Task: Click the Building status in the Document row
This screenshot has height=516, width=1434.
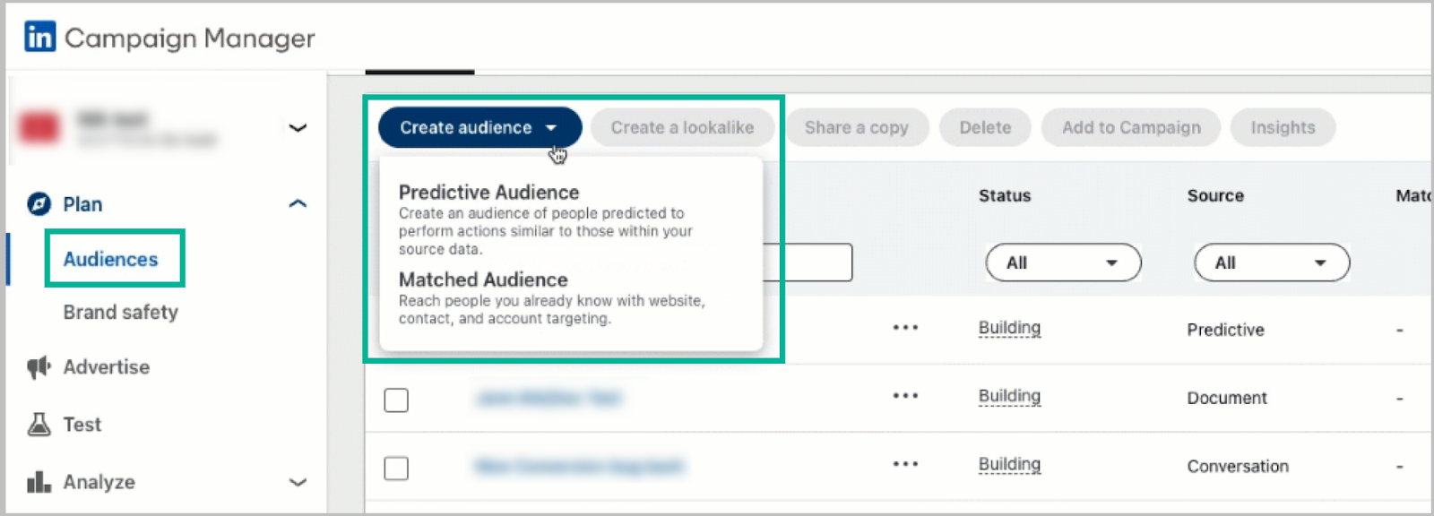Action: pos(1009,397)
